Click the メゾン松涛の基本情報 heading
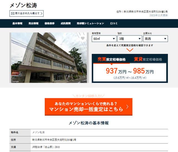 pos(89,123)
